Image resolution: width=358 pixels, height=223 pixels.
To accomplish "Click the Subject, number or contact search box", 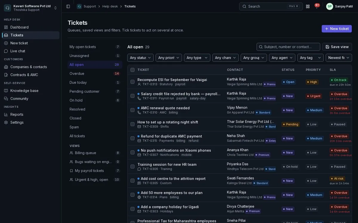I will [x=288, y=47].
